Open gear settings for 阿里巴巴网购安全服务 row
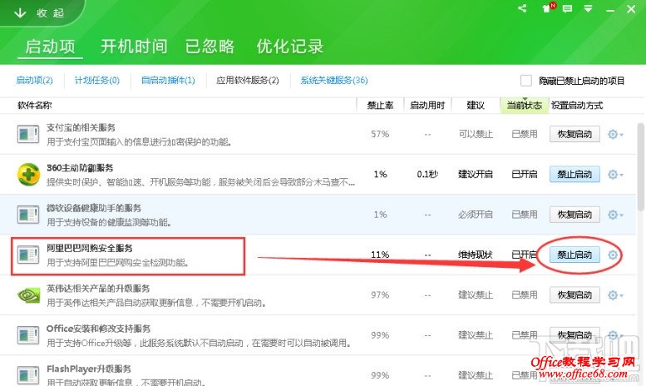Viewport: 646px width, 386px height. [x=613, y=255]
